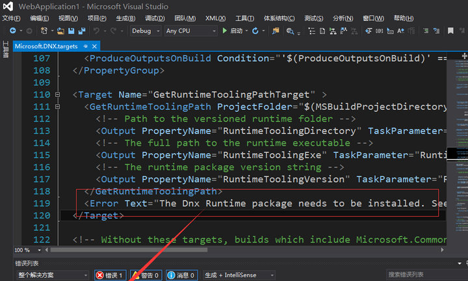Open the Debug menu (调试)

tap(155, 18)
